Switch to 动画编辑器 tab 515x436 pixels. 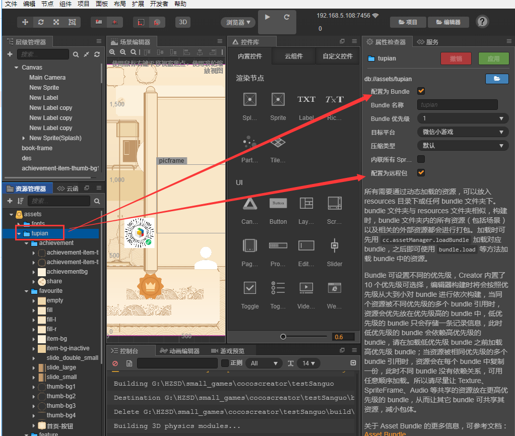click(180, 351)
